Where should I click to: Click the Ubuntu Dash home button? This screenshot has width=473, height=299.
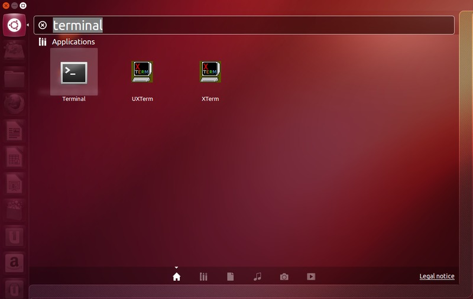tap(14, 25)
